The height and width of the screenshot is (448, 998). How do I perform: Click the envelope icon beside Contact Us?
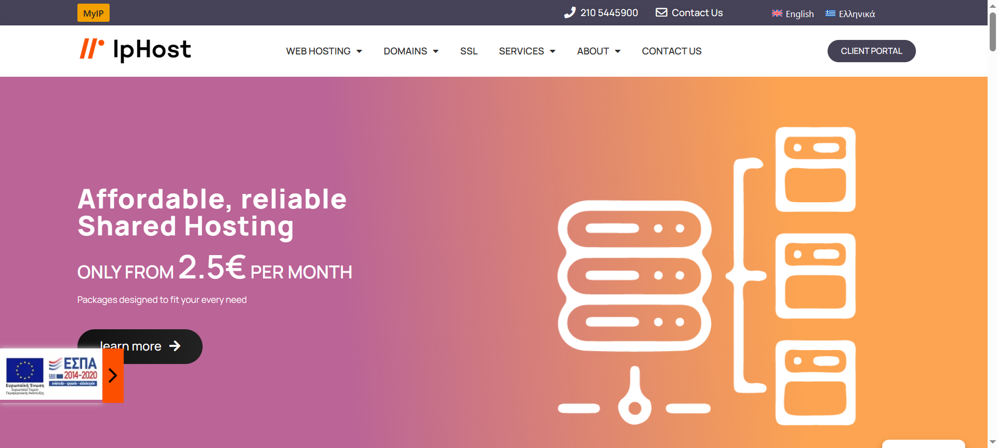(661, 12)
